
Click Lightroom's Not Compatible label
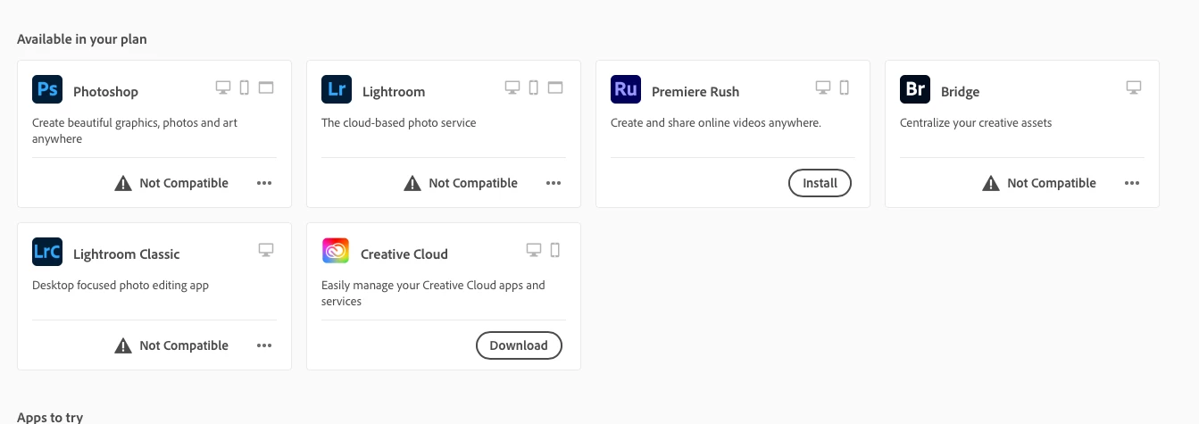click(473, 183)
